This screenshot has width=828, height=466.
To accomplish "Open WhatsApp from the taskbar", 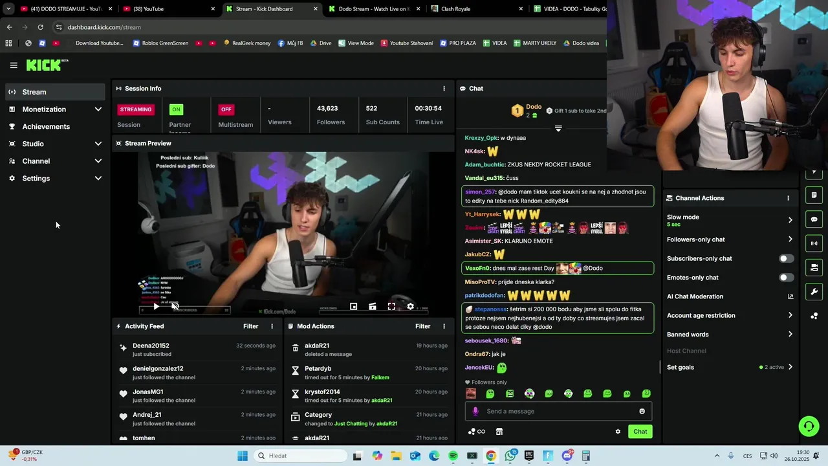I will pos(510,456).
